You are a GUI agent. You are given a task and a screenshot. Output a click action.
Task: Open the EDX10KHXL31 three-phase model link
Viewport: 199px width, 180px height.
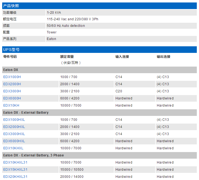tap(15, 162)
